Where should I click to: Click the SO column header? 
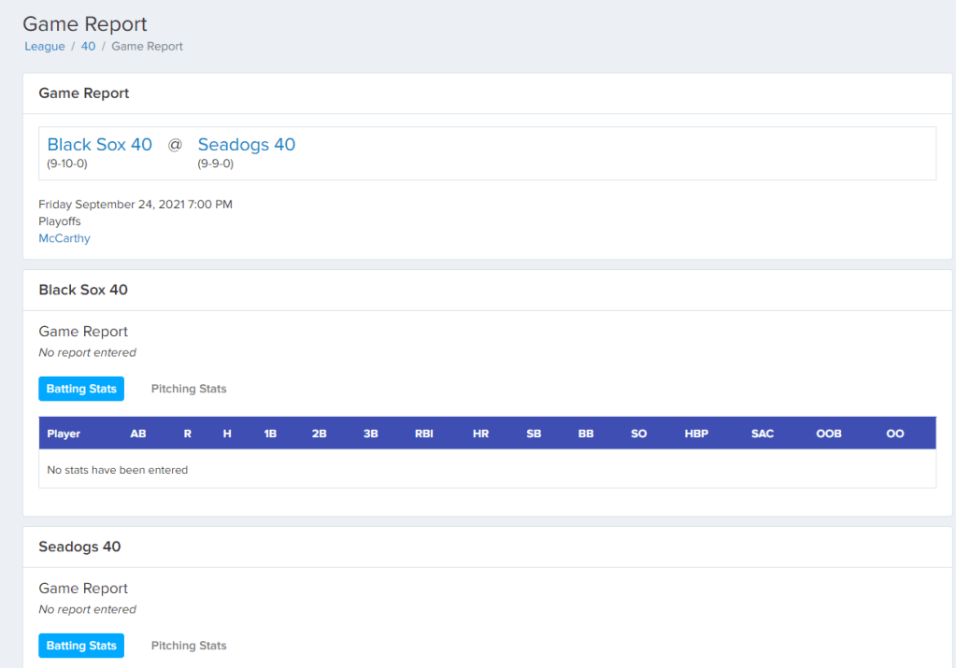638,433
